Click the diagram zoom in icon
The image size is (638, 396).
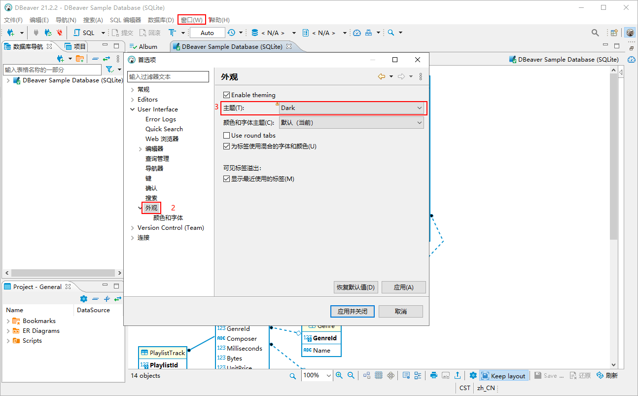[x=339, y=375]
